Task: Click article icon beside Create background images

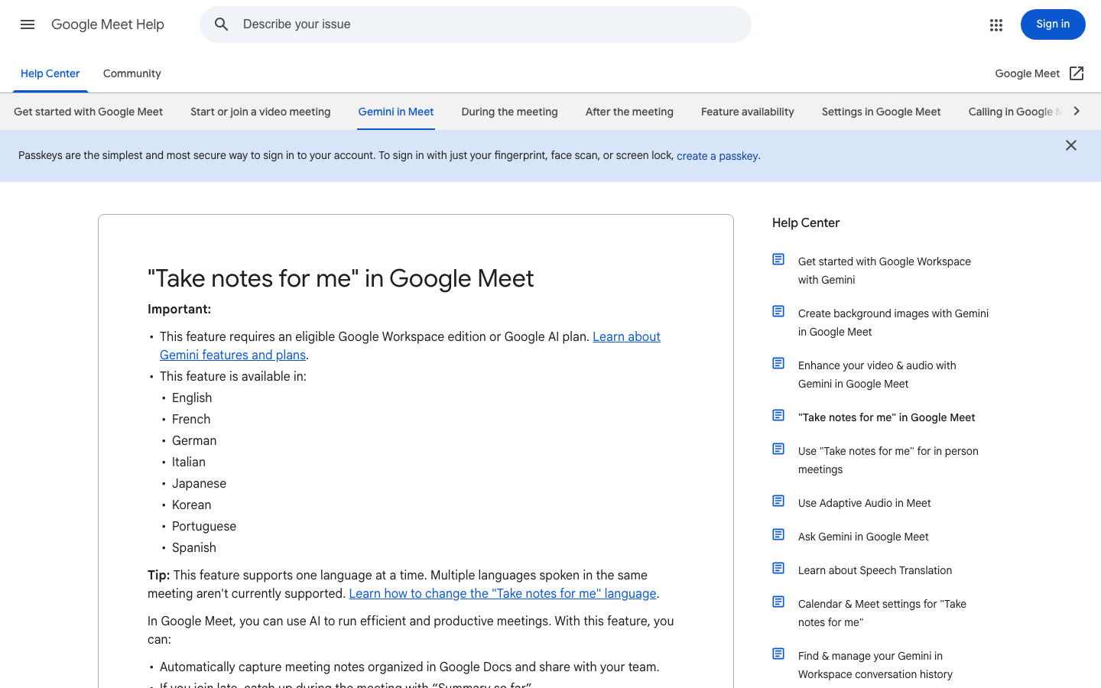Action: 778,311
